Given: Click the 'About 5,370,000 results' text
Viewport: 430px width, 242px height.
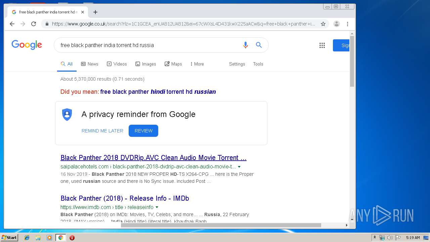Looking at the screenshot, I should tap(102, 79).
